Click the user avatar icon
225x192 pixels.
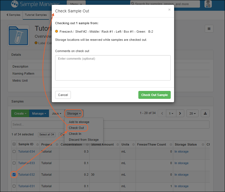pos(208,4)
